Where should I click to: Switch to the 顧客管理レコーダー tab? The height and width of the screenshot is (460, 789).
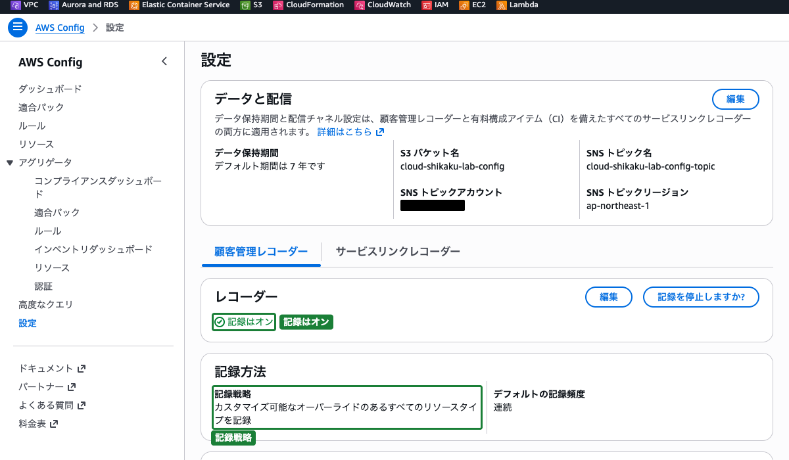[x=261, y=251]
